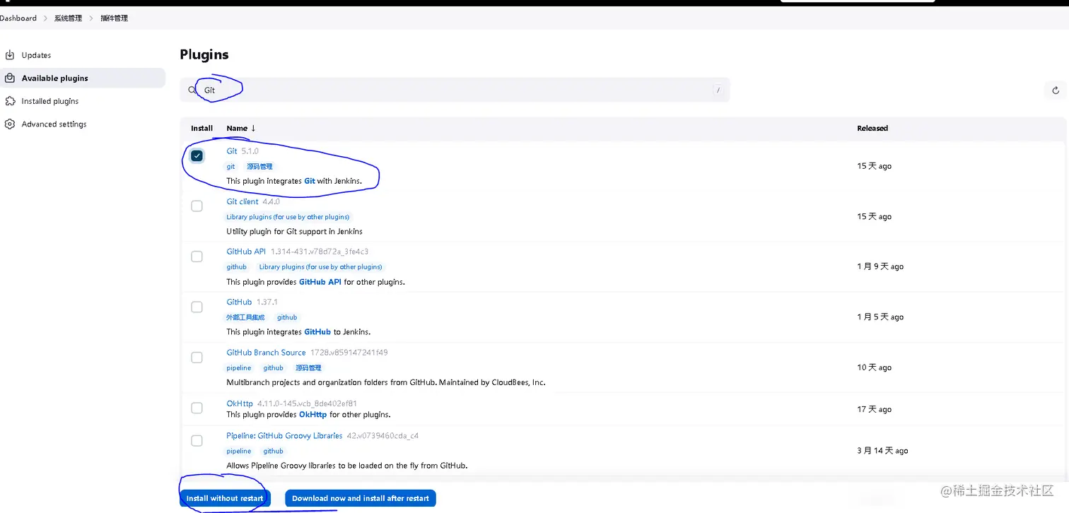The height and width of the screenshot is (513, 1069).
Task: Check Pipeline: GitHub Groovy Libraries checkbox
Action: tap(197, 440)
